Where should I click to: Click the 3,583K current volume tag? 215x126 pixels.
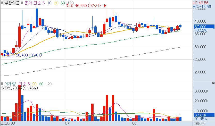pos(204,115)
